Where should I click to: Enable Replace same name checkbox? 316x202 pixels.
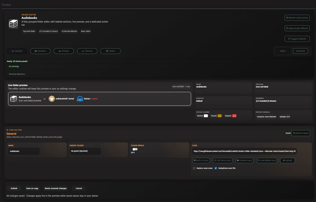[194, 168]
